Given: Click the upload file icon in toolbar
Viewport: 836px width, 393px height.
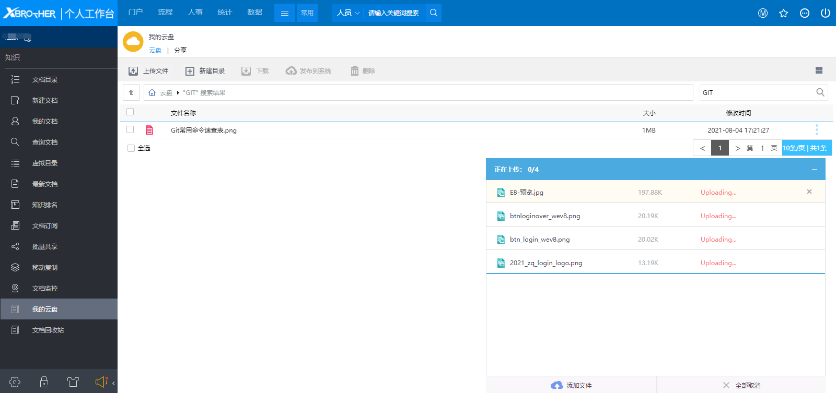Looking at the screenshot, I should point(133,71).
